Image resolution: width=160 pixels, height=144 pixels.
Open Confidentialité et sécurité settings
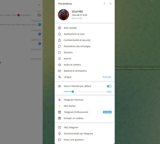click(x=85, y=40)
